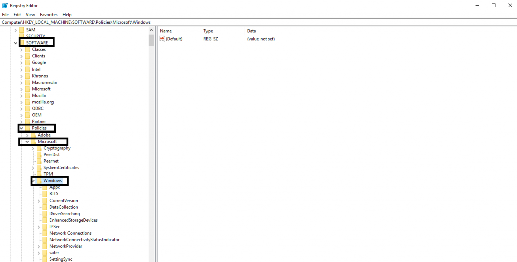Image resolution: width=517 pixels, height=262 pixels.
Task: Select the CurrentVersion key label
Action: coord(64,201)
